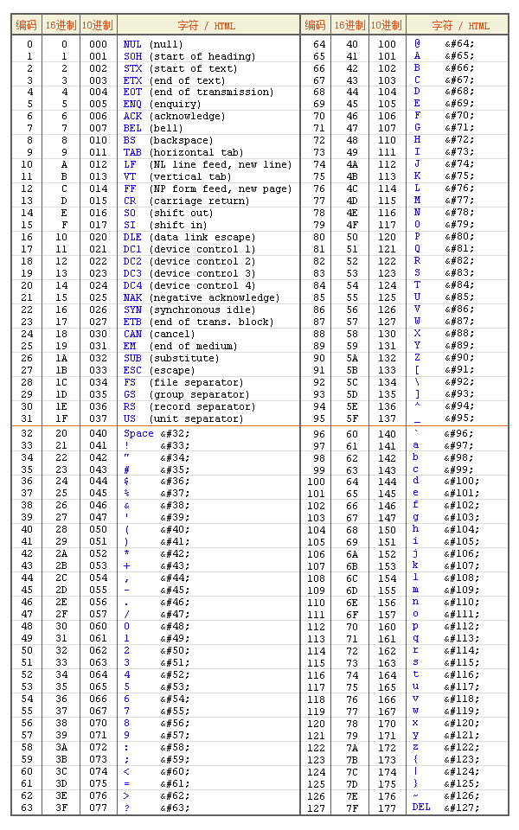Select the TAB (horizontal tab) row

tap(132, 152)
